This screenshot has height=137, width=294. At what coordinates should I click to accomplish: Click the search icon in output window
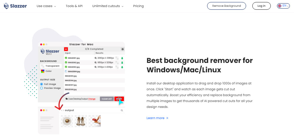[122, 111]
